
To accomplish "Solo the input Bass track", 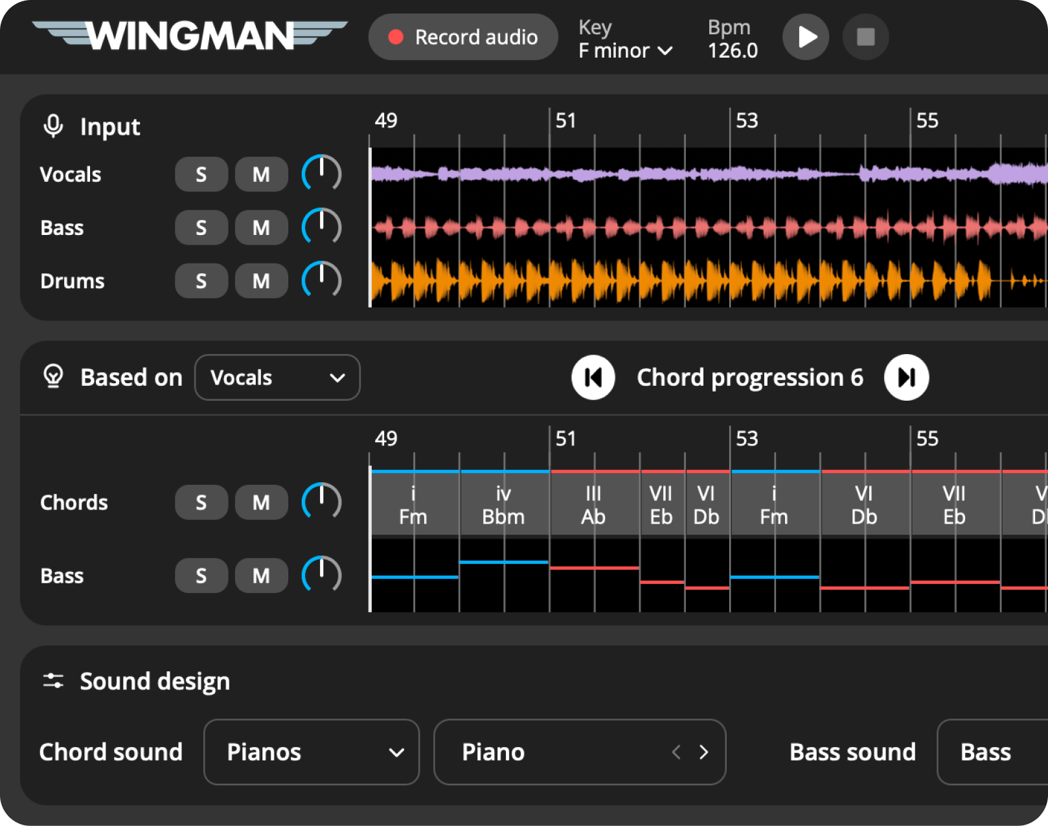I will 201,228.
